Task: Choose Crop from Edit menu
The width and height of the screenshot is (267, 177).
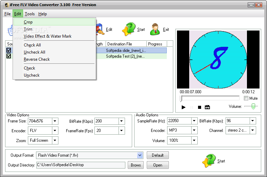Action: pyautogui.click(x=54, y=22)
